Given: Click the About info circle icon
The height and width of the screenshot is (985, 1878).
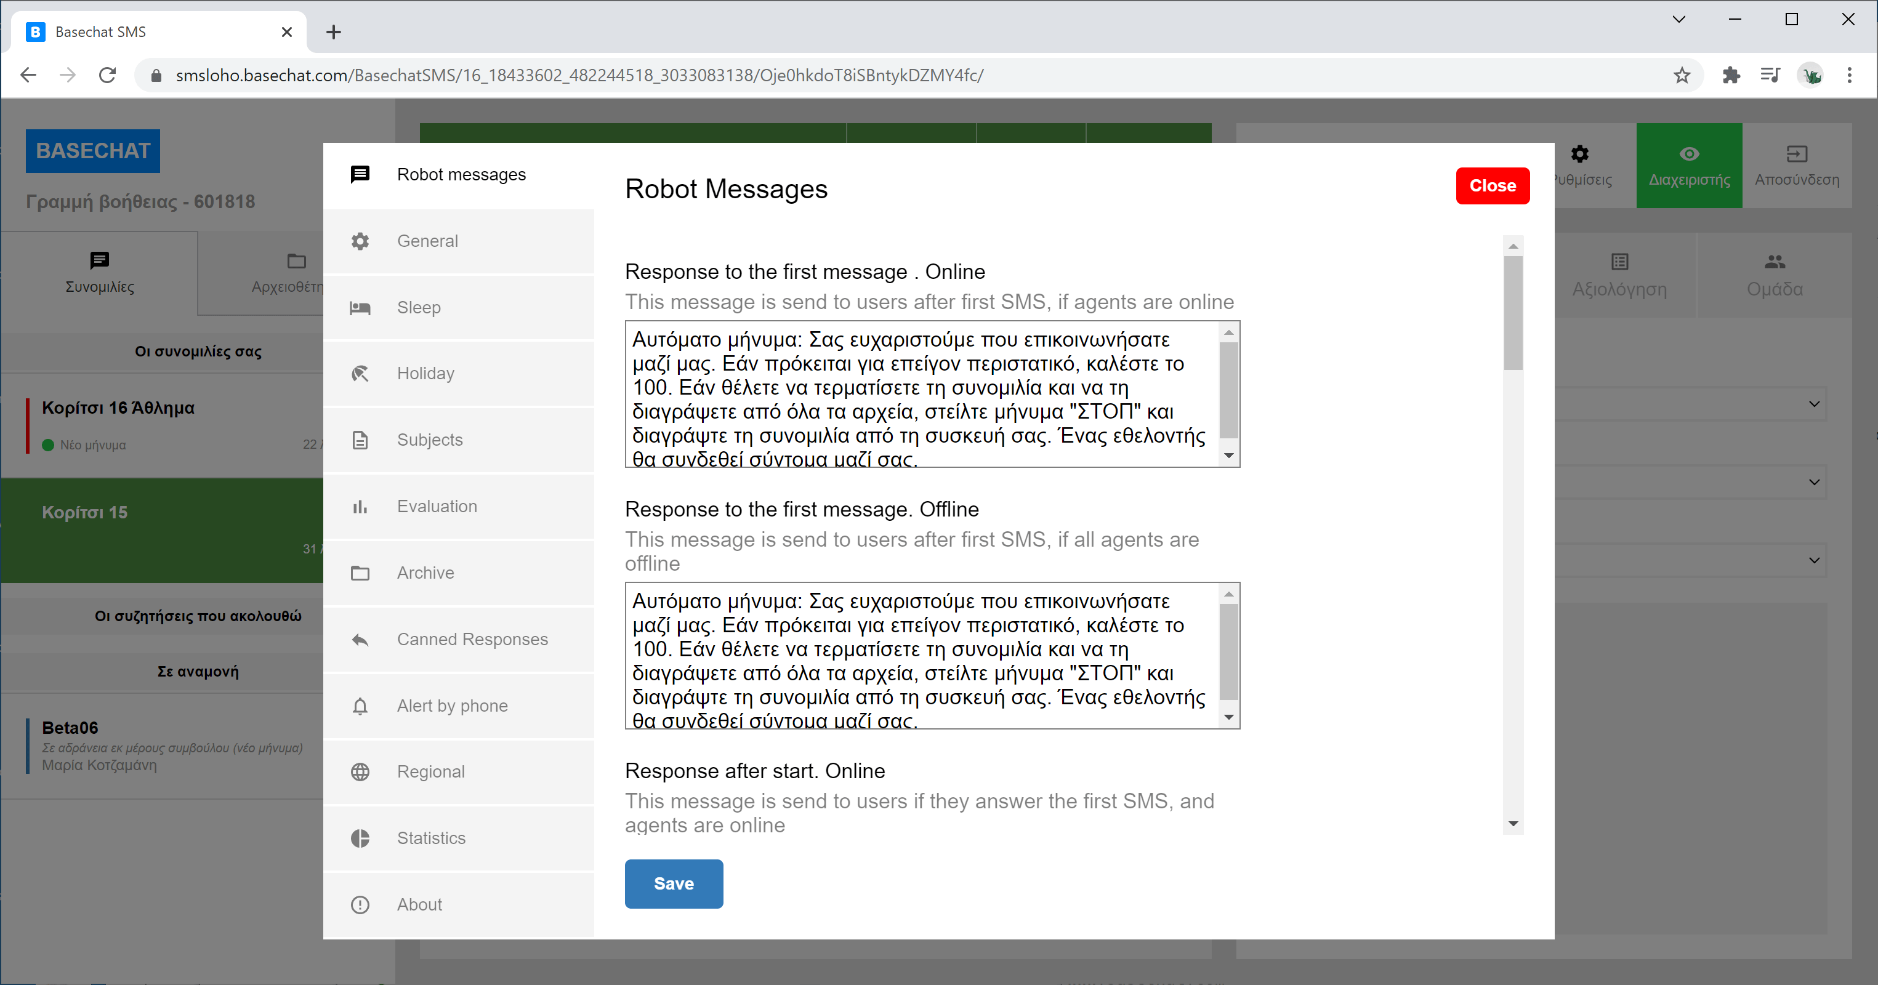Looking at the screenshot, I should [x=360, y=905].
